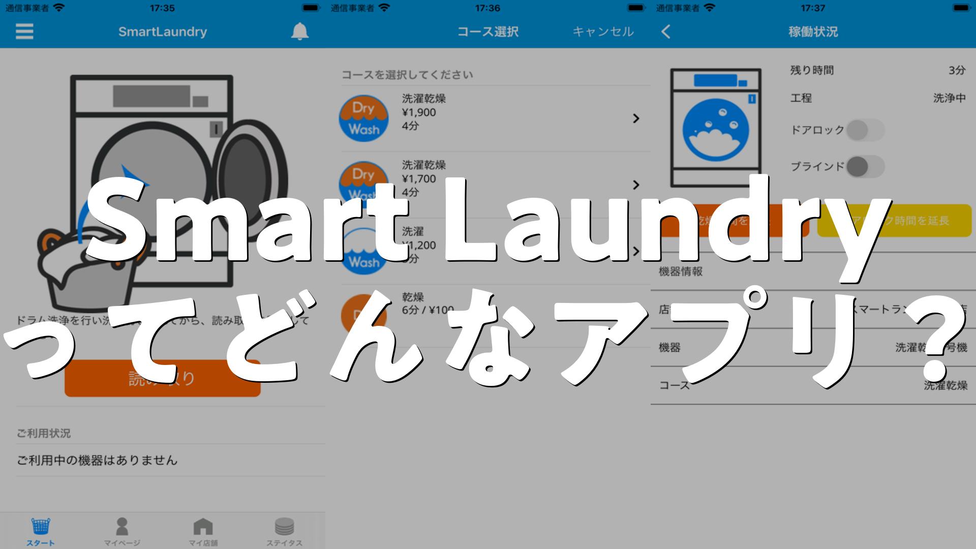Tap キャンセル on the course selection screen
This screenshot has width=976, height=549.
(x=603, y=32)
